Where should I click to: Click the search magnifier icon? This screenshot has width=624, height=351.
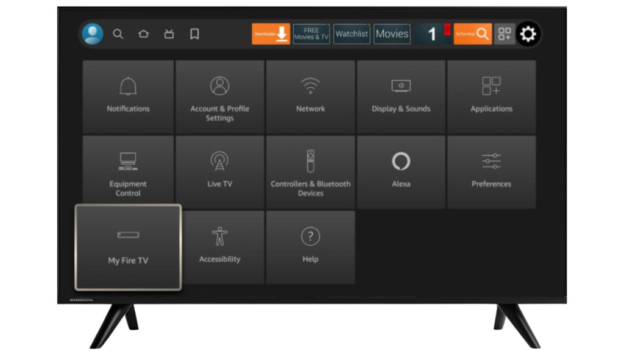pyautogui.click(x=118, y=34)
